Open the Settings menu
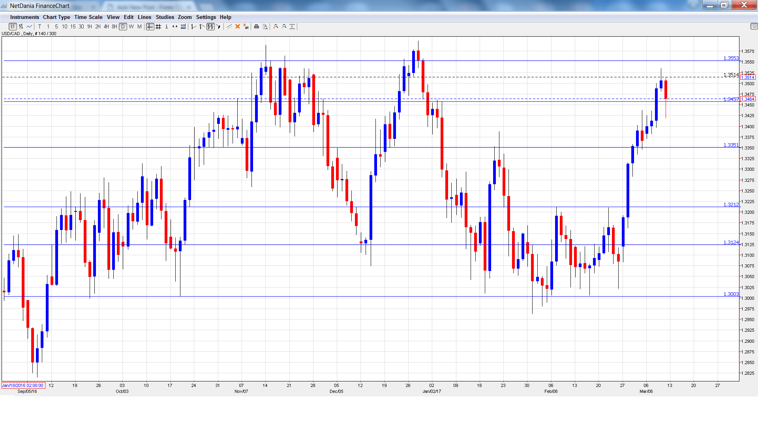Viewport: 758px width, 426px height. click(206, 17)
